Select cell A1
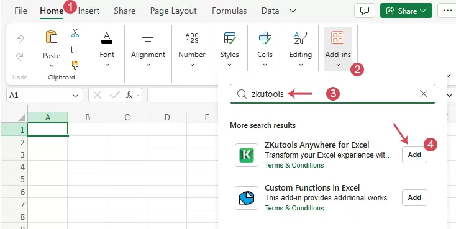The width and height of the screenshot is (456, 229). click(x=48, y=130)
